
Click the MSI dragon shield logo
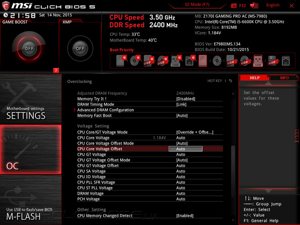(x=6, y=6)
